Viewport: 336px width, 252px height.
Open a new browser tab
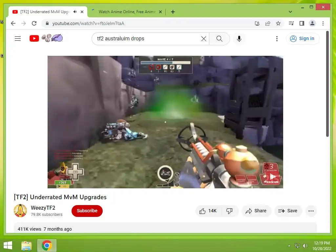point(173,12)
